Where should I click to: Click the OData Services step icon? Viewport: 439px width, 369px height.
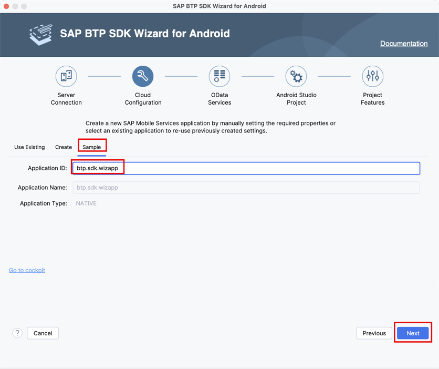pyautogui.click(x=220, y=76)
